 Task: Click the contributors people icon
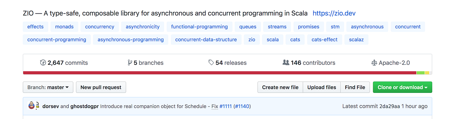(x=286, y=62)
